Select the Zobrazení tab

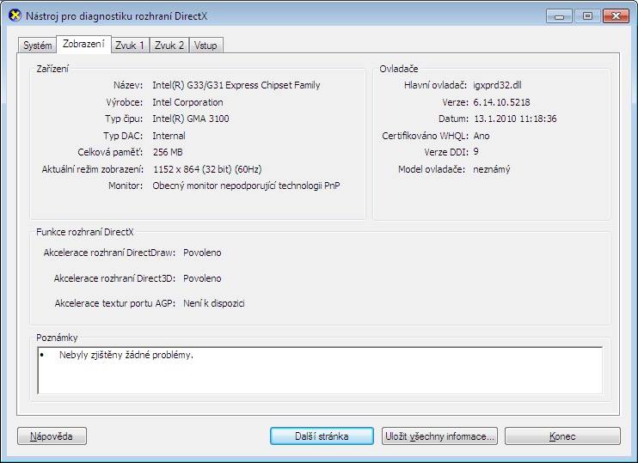tap(83, 44)
